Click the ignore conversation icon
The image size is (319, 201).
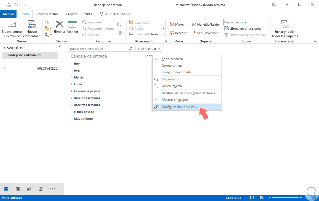pyautogui.click(x=47, y=22)
